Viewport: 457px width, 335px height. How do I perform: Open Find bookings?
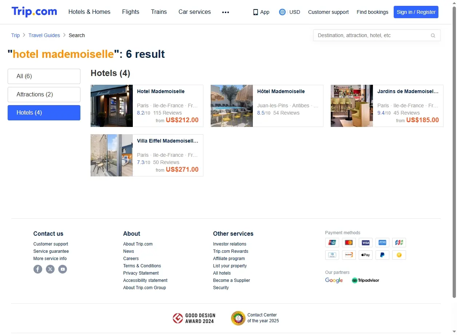click(x=373, y=12)
